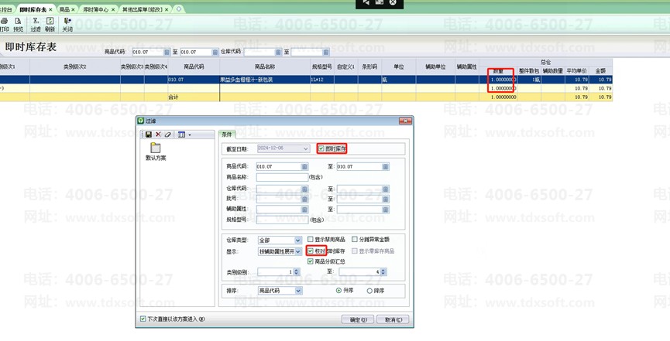Open the 显示 按辅助属性展开 dropdown

click(x=297, y=251)
